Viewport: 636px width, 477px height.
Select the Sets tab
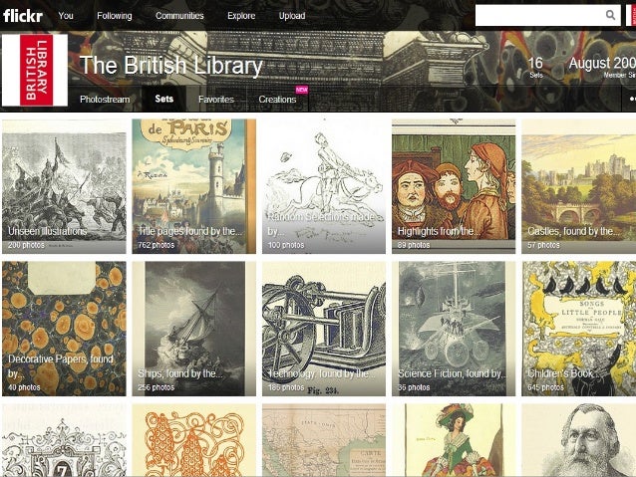[x=164, y=99]
